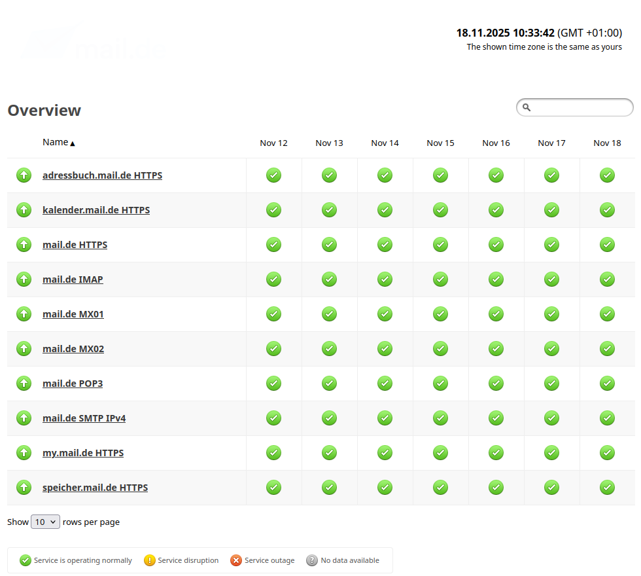Open mail.de MX01 service link
The image size is (641, 576).
[73, 314]
